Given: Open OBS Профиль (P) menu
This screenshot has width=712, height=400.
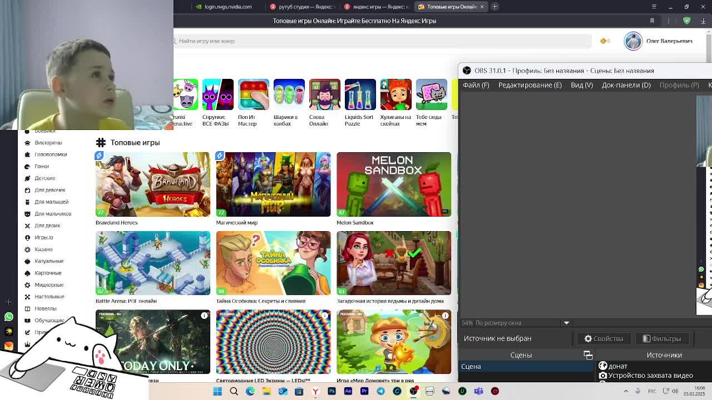Looking at the screenshot, I should point(679,85).
